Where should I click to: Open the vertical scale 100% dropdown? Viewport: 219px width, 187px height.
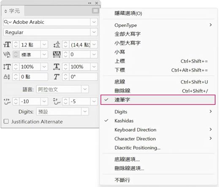(44, 67)
